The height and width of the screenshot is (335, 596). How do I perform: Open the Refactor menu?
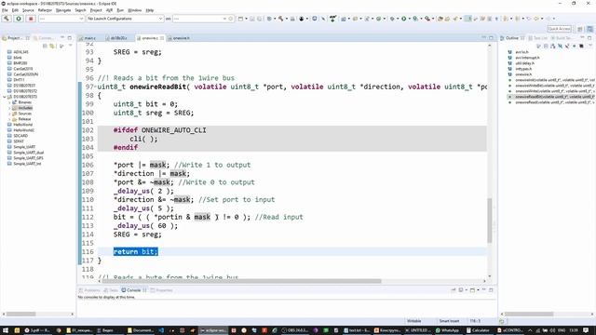click(x=45, y=10)
